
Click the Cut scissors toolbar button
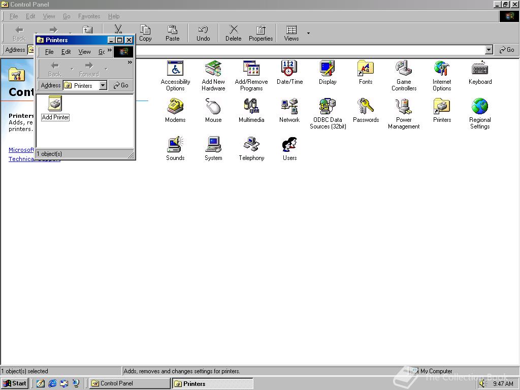[x=118, y=30]
